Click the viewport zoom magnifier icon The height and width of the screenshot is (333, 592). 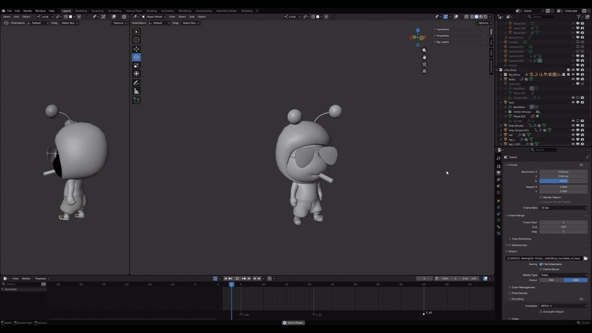(x=424, y=50)
